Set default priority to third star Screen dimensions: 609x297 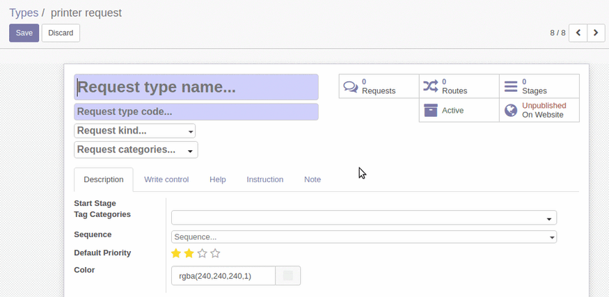coord(202,253)
